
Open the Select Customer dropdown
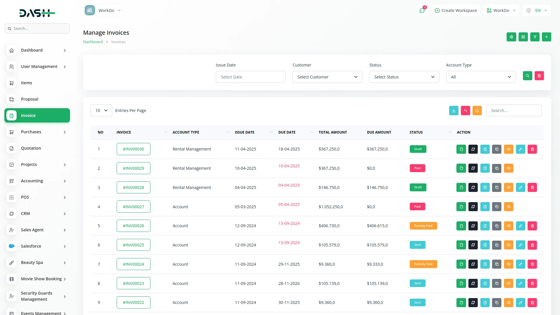point(327,77)
